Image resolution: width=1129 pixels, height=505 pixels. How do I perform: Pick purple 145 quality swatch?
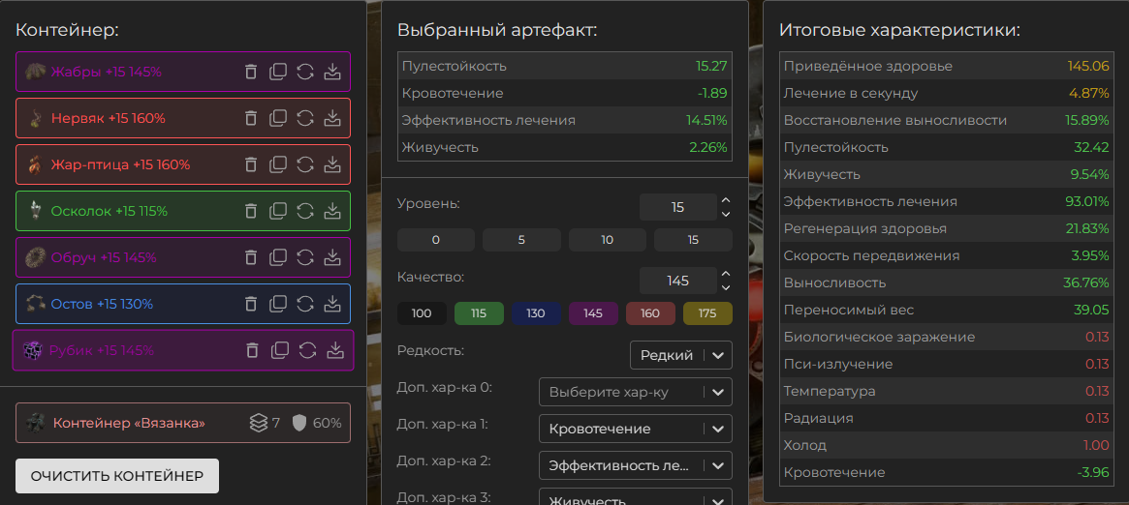593,313
